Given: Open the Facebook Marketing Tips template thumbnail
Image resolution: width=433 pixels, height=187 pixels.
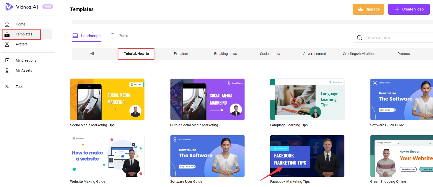Looking at the screenshot, I should coord(307,156).
